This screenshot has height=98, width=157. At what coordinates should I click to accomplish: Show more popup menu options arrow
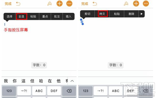click(142, 14)
